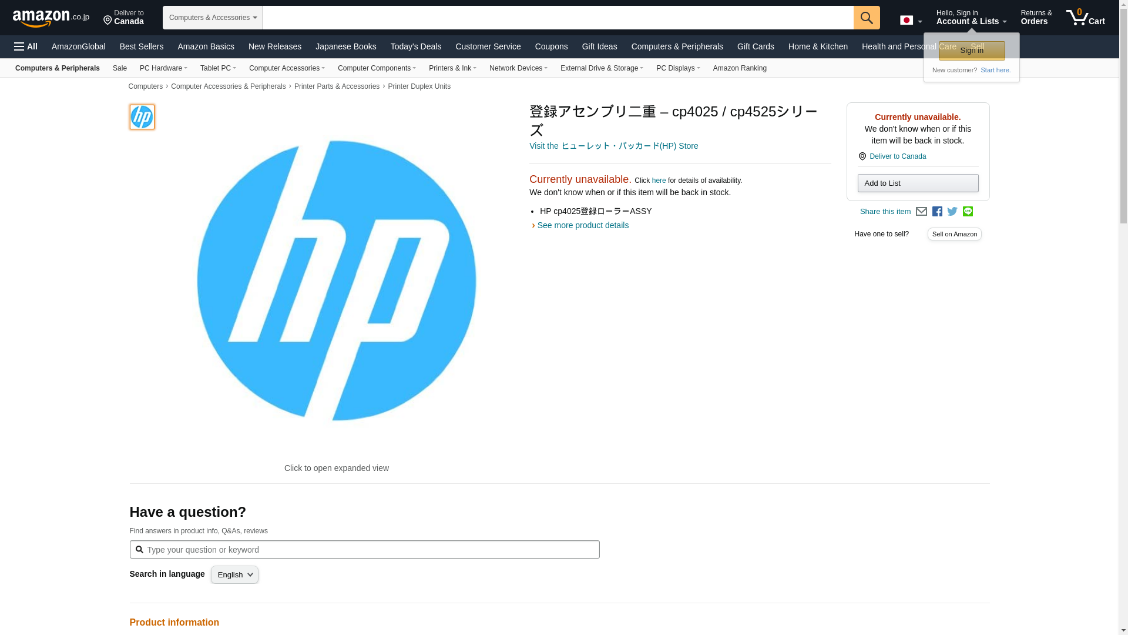Expand Computers & Accessories search category dropdown
This screenshot has width=1128, height=635.
point(213,18)
